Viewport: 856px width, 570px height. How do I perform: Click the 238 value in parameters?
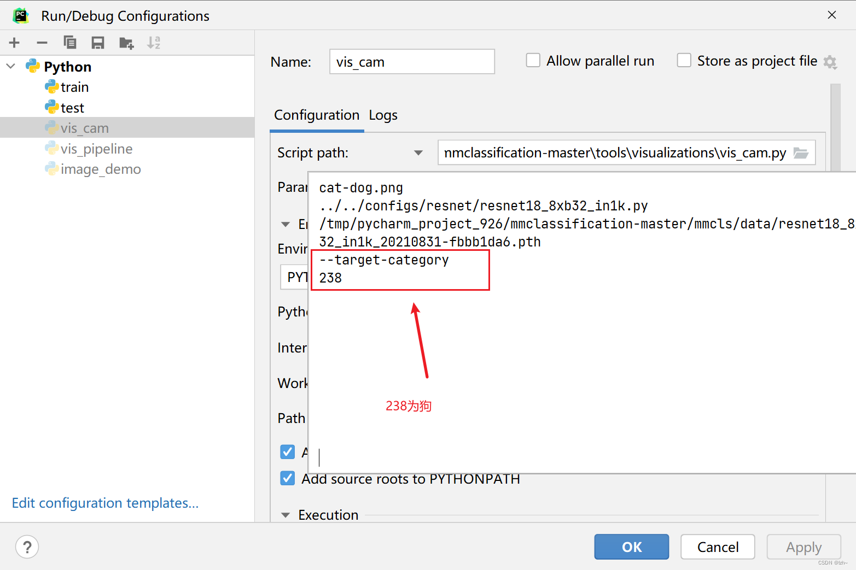click(x=330, y=278)
